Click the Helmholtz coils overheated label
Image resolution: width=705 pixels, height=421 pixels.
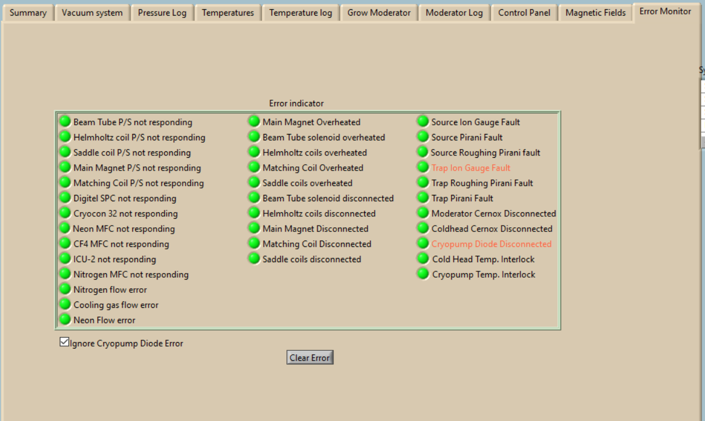315,153
